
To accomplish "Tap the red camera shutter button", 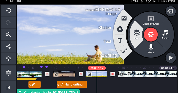I will pos(151,34).
